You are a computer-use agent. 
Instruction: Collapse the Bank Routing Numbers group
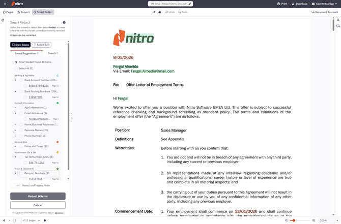15,91
